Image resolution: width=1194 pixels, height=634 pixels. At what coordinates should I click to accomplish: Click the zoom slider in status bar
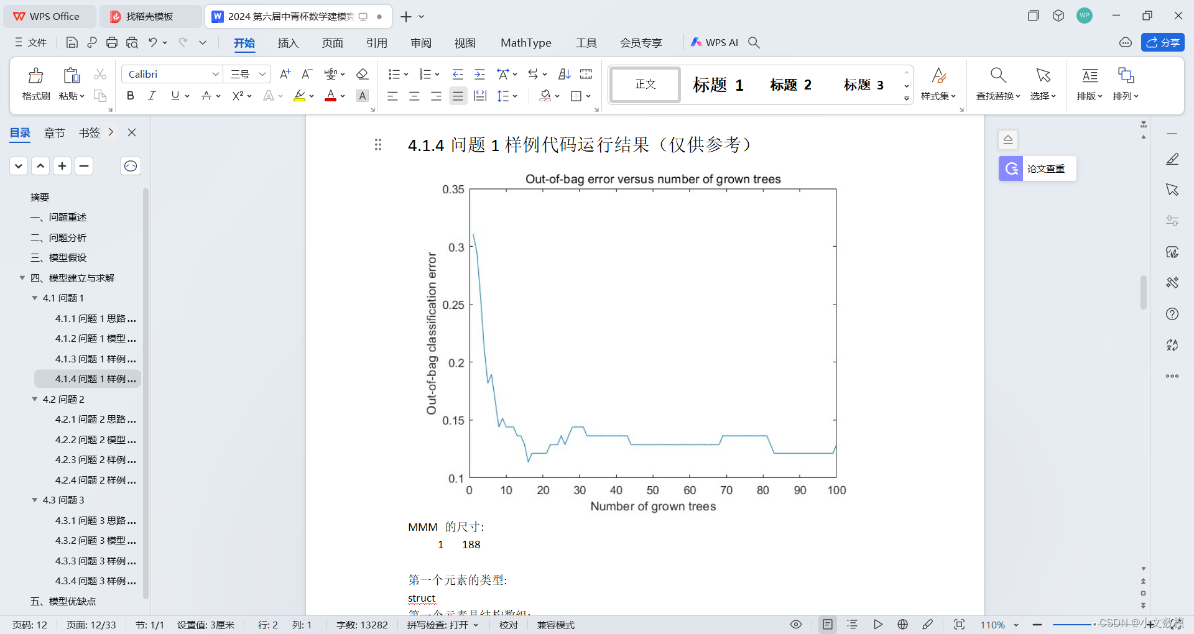pos(1094,625)
